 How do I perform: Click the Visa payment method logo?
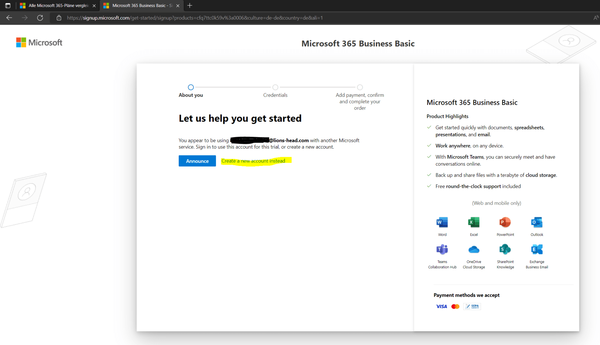pos(441,306)
